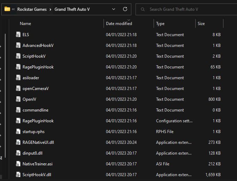This screenshot has height=181, width=237.
Task: Click the folder icon in address bar
Action: (7, 9)
